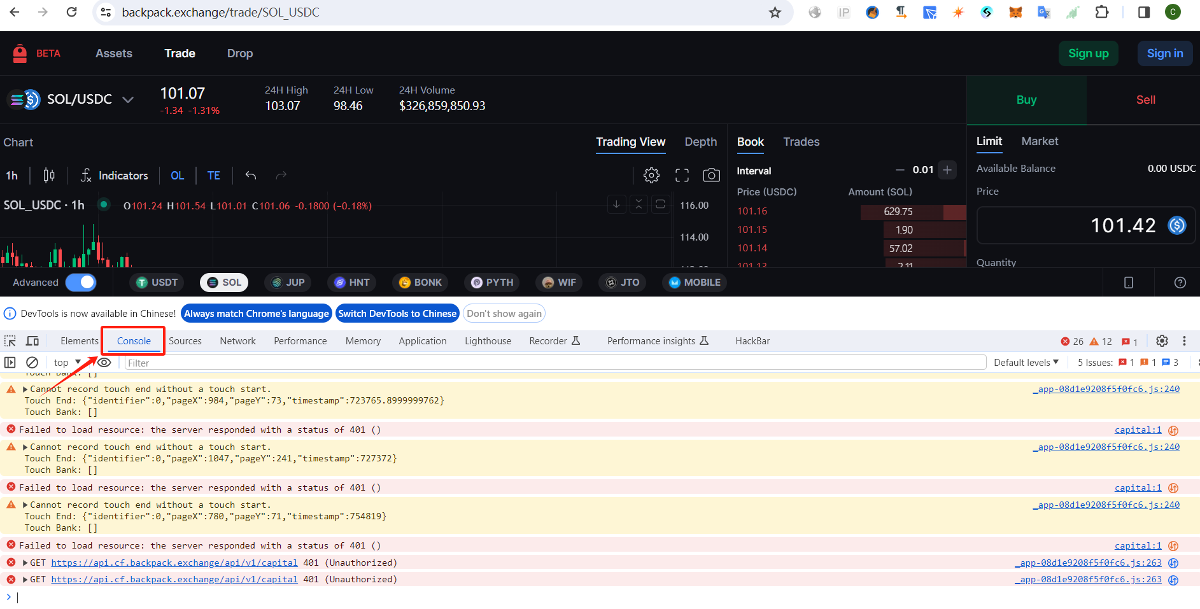
Task: Click the Backpack logo icon
Action: coord(20,53)
